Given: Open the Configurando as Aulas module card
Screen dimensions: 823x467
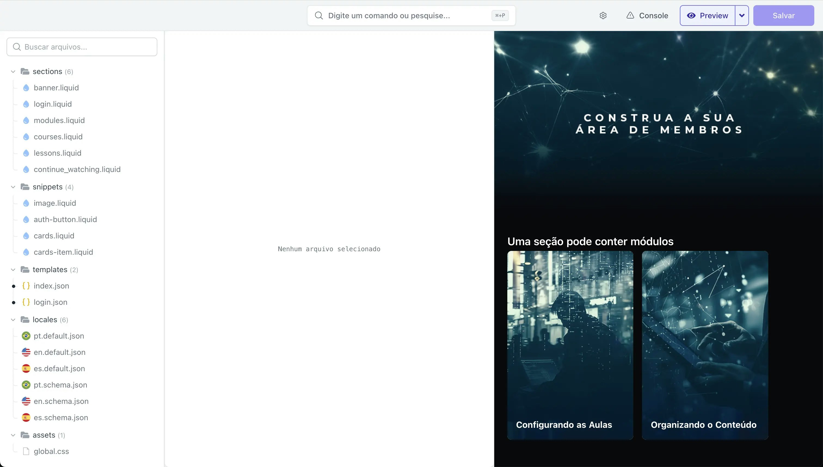Looking at the screenshot, I should tap(570, 345).
